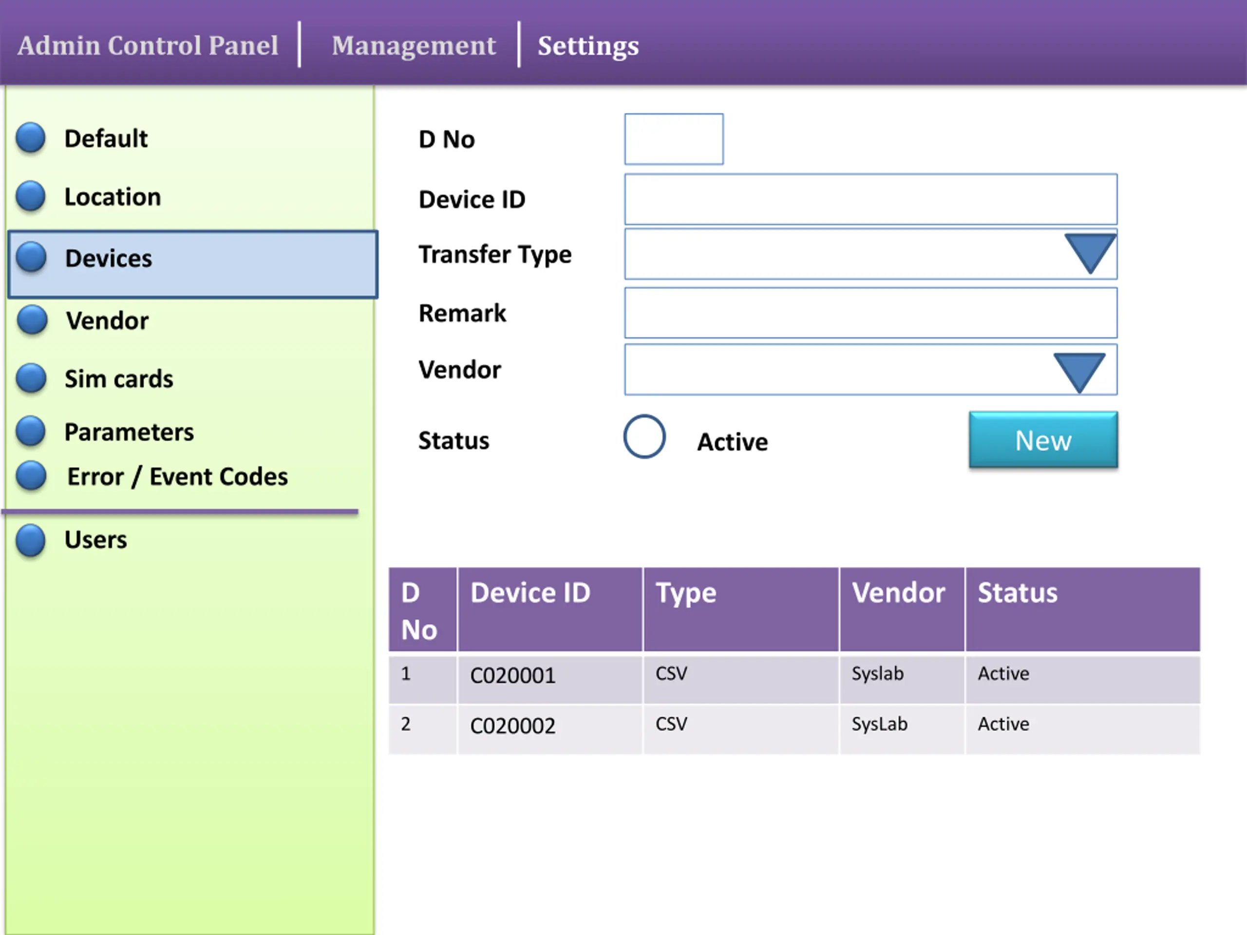Click the blue bullet next to Parameters
The image size is (1247, 935).
30,431
